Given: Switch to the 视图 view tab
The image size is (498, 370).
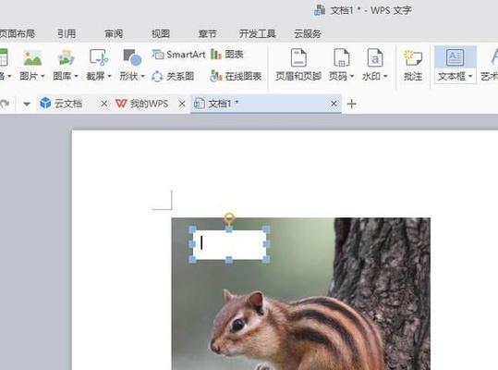Looking at the screenshot, I should tap(161, 33).
